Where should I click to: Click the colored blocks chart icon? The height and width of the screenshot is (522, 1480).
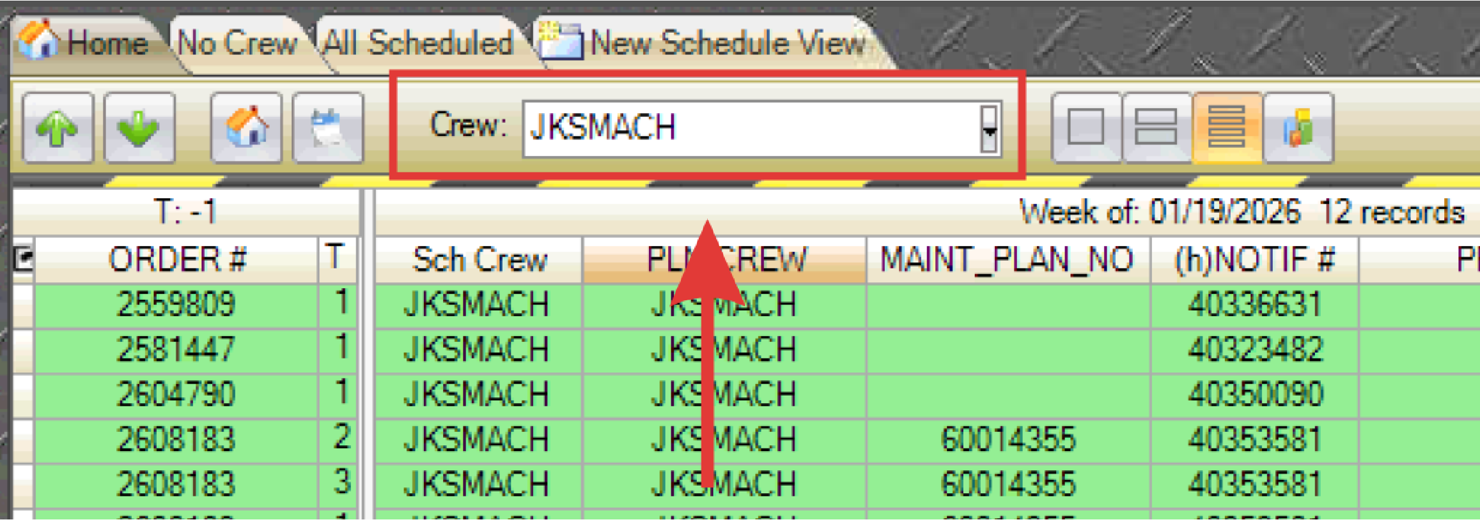tap(1298, 128)
